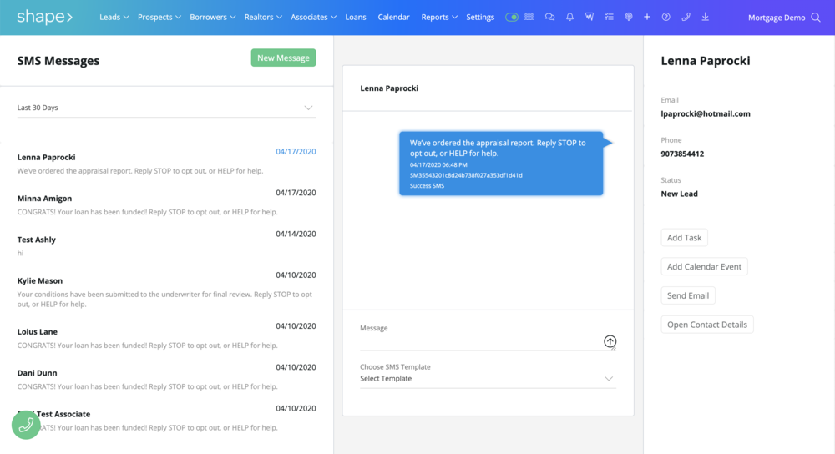Toggle the green availability switch in header
The height and width of the screenshot is (454, 835).
512,17
